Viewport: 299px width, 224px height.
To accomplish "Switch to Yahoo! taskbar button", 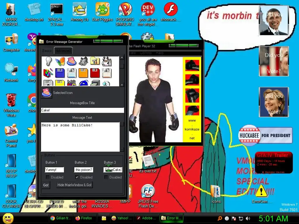I will click(122, 218).
